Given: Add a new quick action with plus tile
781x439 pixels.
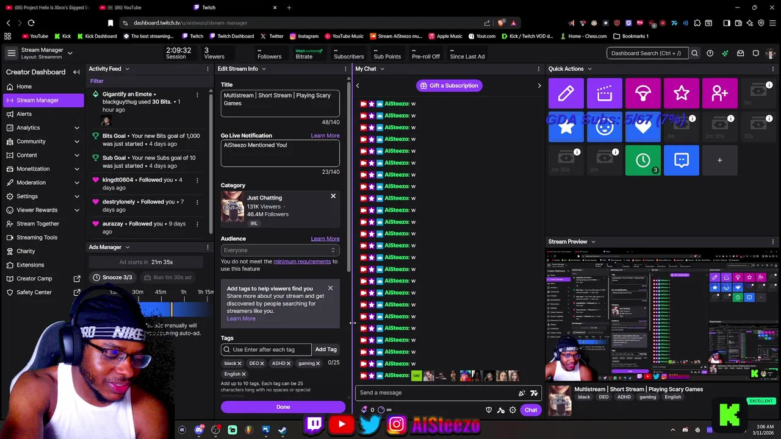Looking at the screenshot, I should tap(720, 160).
